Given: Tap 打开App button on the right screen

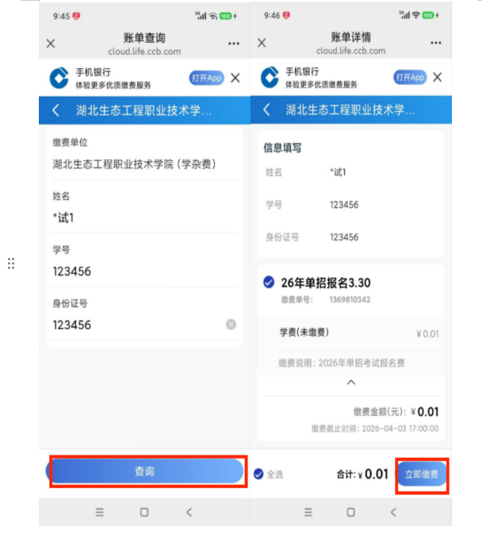Looking at the screenshot, I should 410,77.
